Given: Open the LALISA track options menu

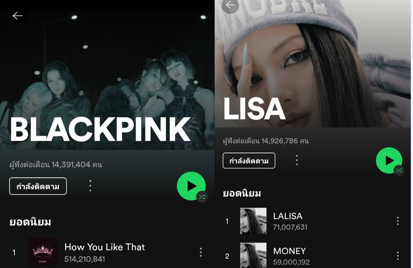Looking at the screenshot, I should click(398, 221).
